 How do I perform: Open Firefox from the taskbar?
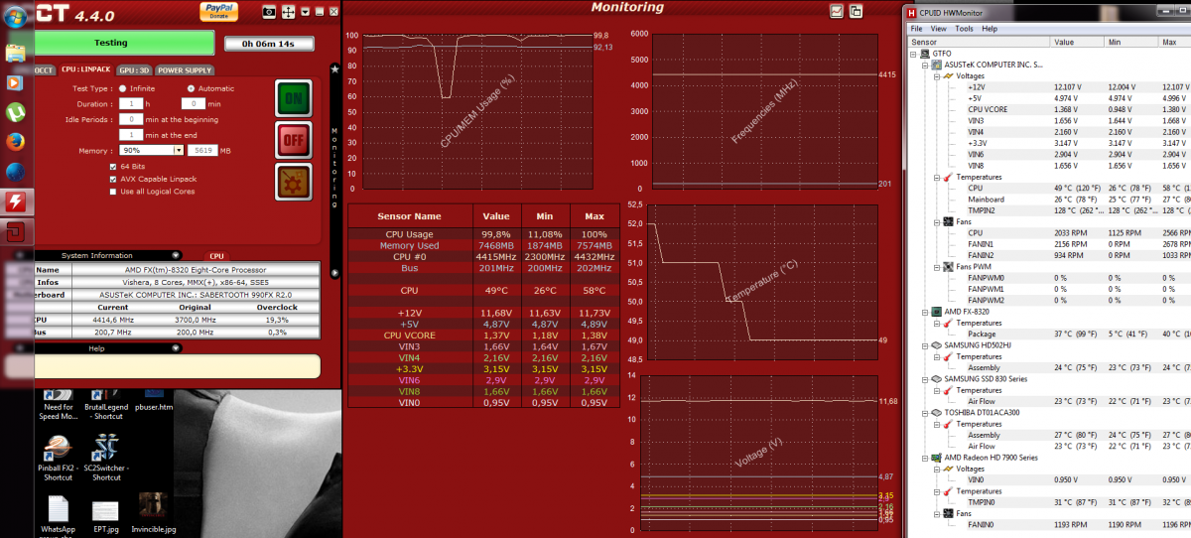(x=15, y=142)
